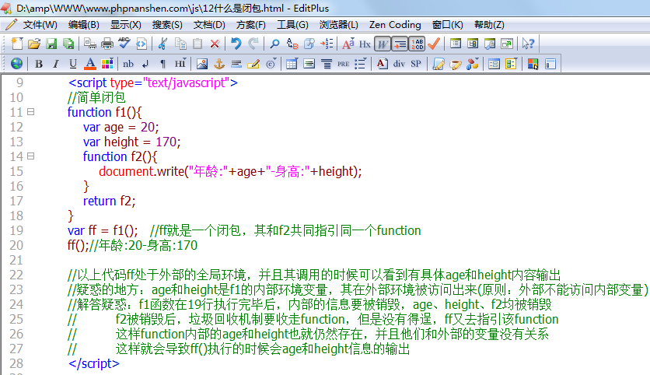
Task: Apply bold tag with the B icon
Action: [39, 64]
